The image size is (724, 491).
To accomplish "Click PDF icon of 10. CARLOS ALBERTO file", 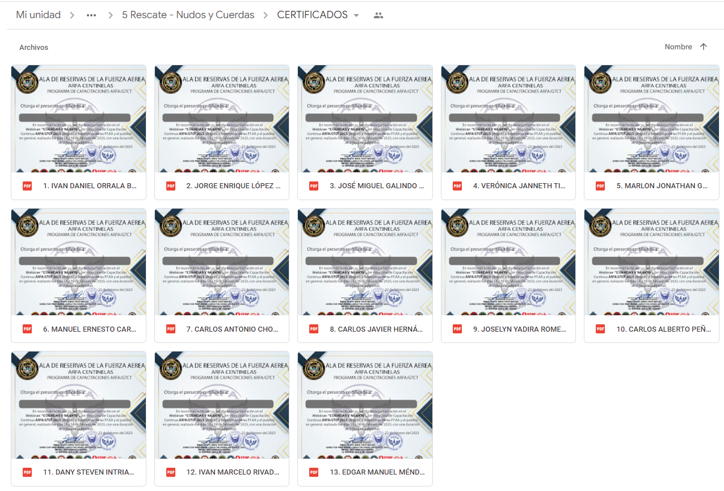I will (x=600, y=329).
